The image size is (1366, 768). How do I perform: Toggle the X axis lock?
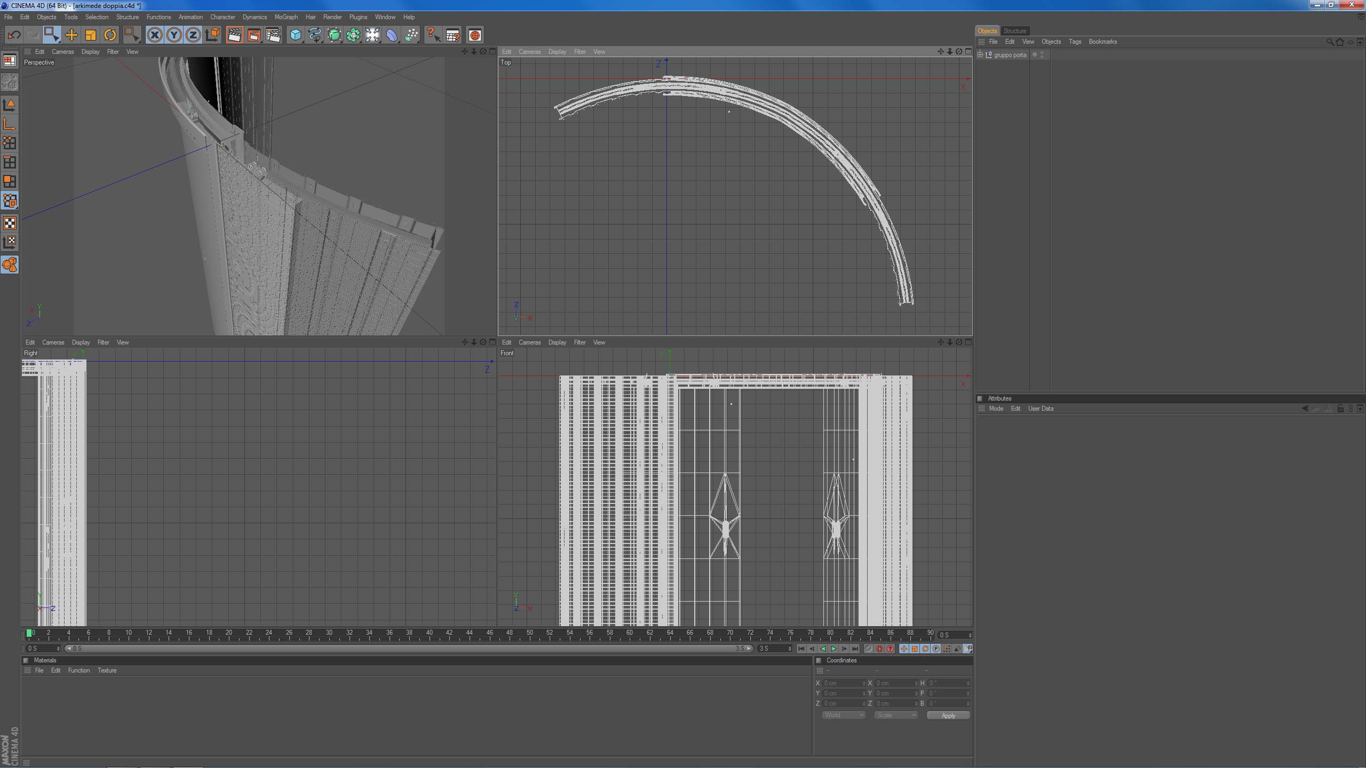(x=154, y=35)
